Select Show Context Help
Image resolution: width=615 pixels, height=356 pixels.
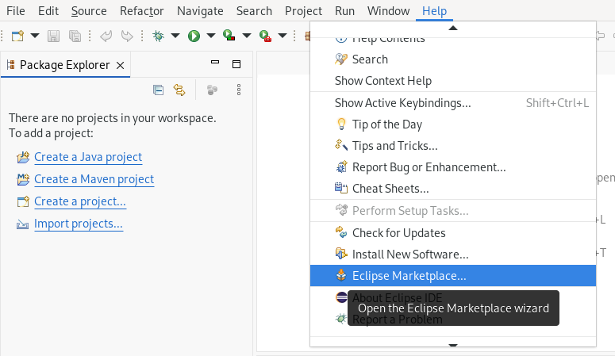click(453, 81)
